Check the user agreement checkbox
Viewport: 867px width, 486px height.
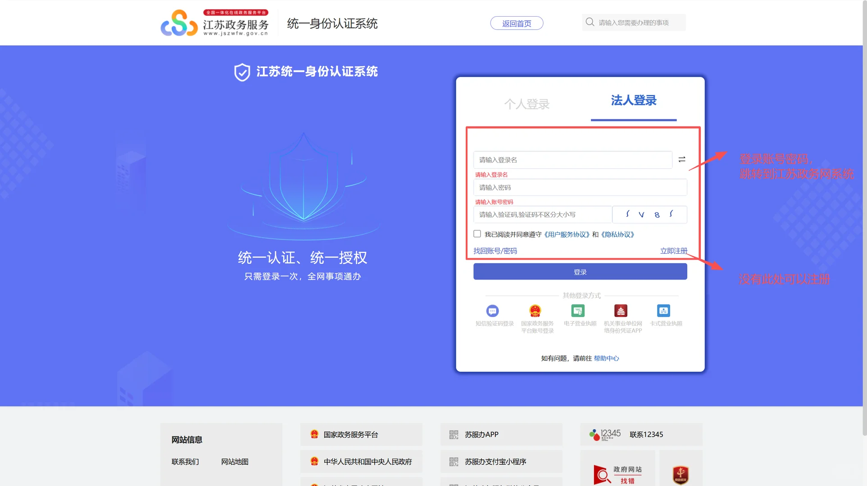(x=477, y=234)
